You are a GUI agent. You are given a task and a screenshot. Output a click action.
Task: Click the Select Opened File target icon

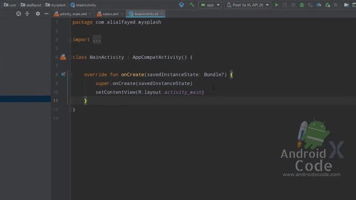click(x=18, y=14)
